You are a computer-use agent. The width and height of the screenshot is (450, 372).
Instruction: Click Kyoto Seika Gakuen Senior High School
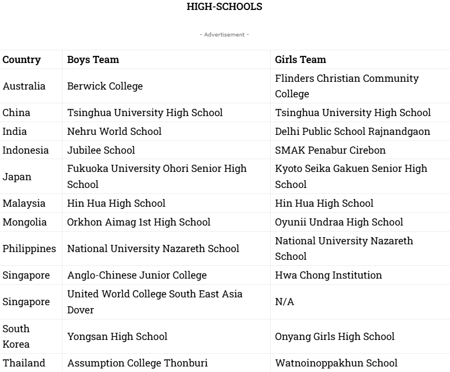(351, 176)
